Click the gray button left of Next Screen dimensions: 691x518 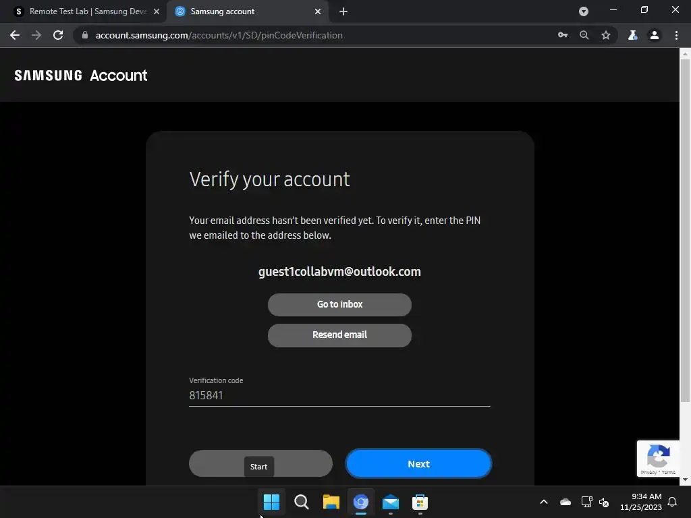[x=260, y=463]
